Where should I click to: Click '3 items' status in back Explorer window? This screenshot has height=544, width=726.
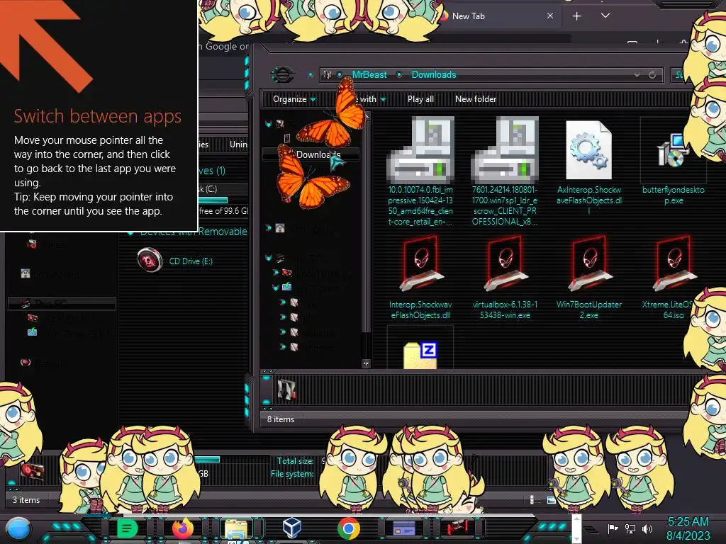[x=26, y=500]
